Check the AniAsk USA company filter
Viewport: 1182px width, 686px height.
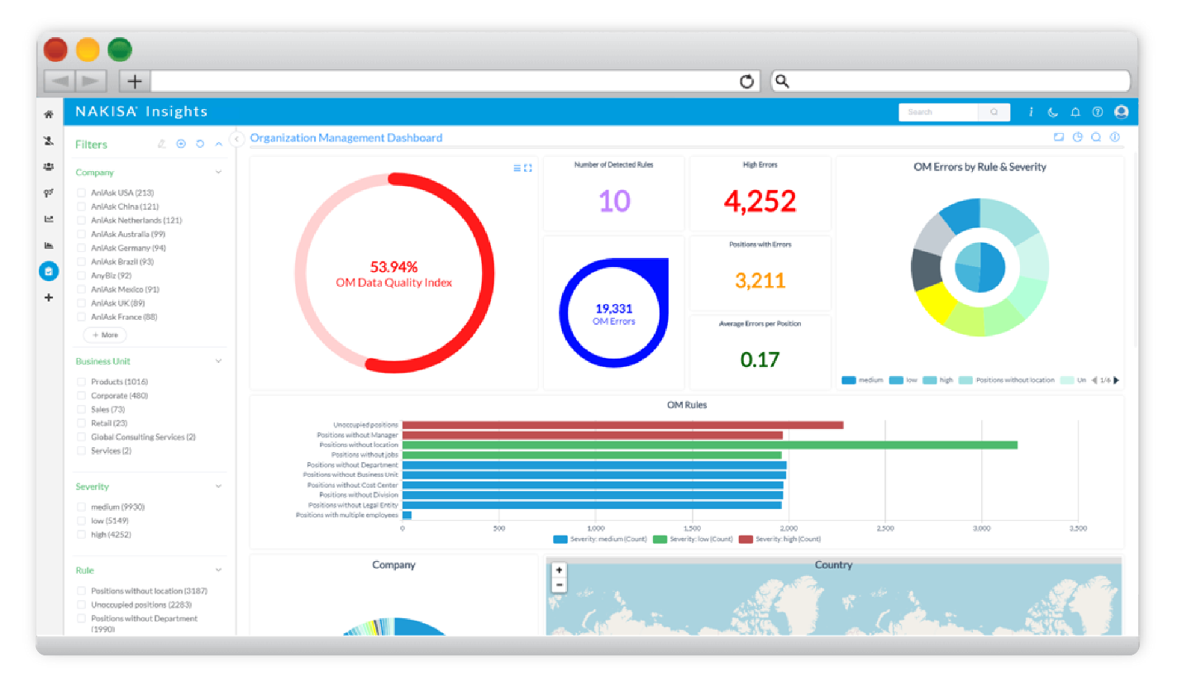tap(82, 193)
